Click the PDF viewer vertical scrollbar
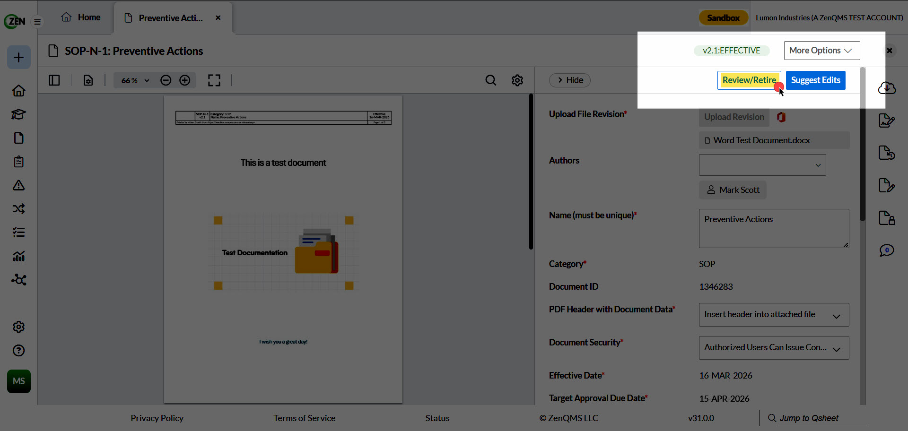The width and height of the screenshot is (908, 431). [531, 171]
